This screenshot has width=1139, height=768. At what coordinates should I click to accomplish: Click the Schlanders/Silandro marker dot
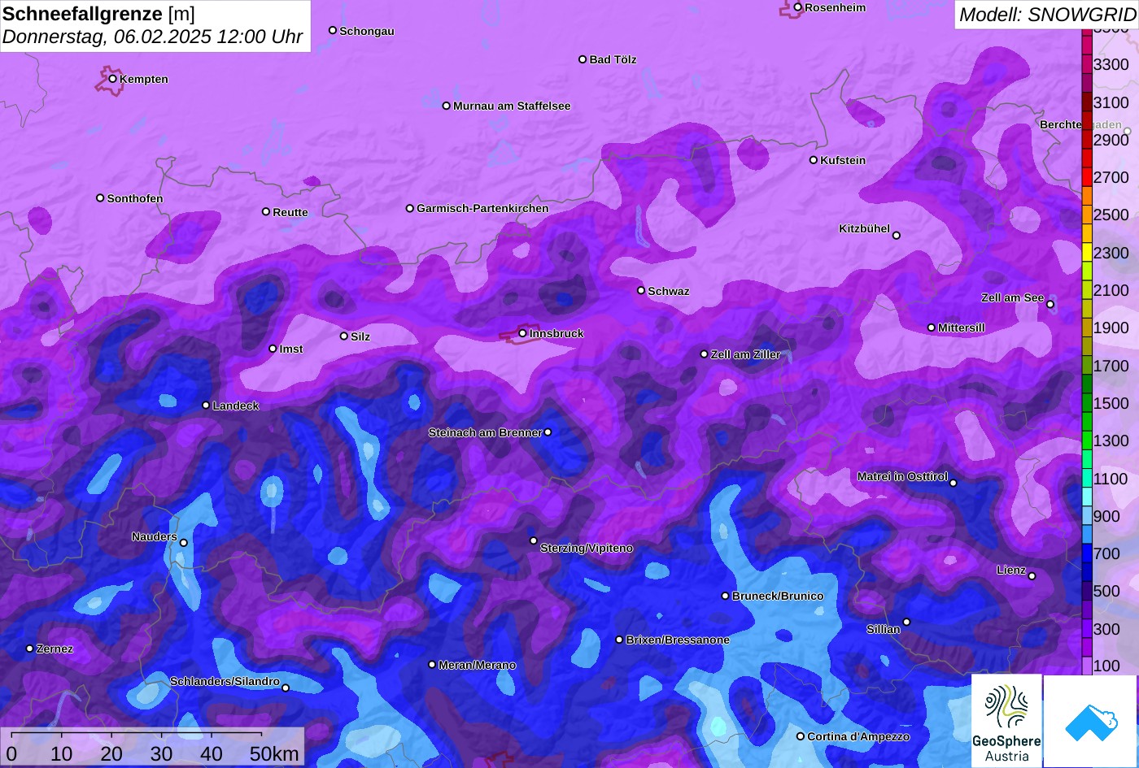pos(285,688)
